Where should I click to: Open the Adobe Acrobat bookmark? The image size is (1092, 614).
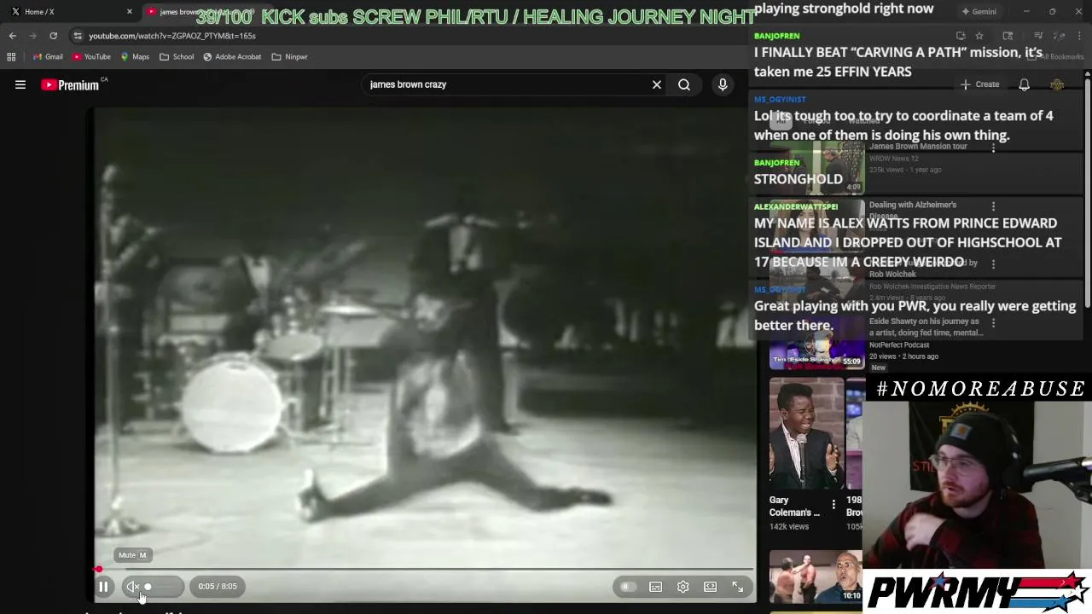pyautogui.click(x=232, y=57)
